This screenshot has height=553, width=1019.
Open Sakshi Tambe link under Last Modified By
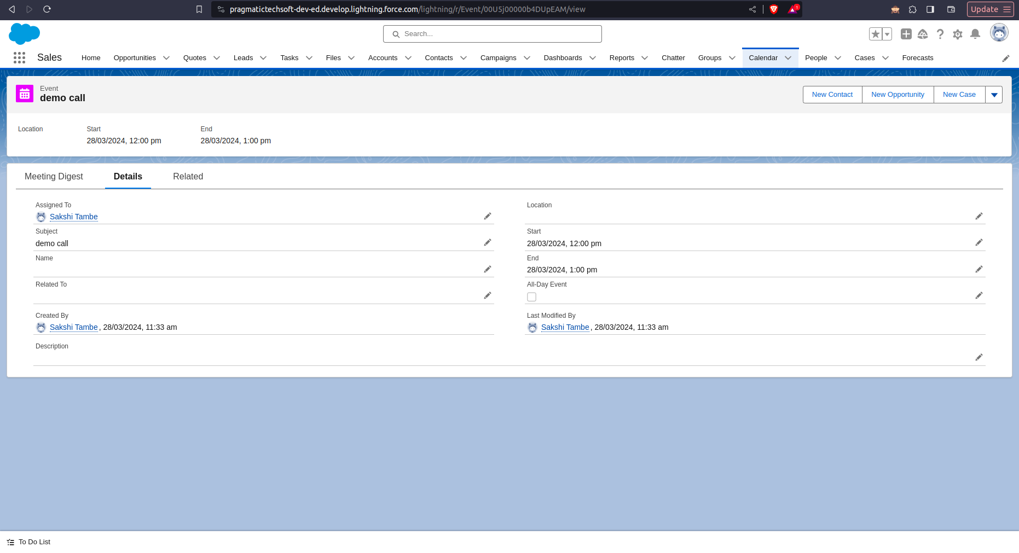click(565, 327)
